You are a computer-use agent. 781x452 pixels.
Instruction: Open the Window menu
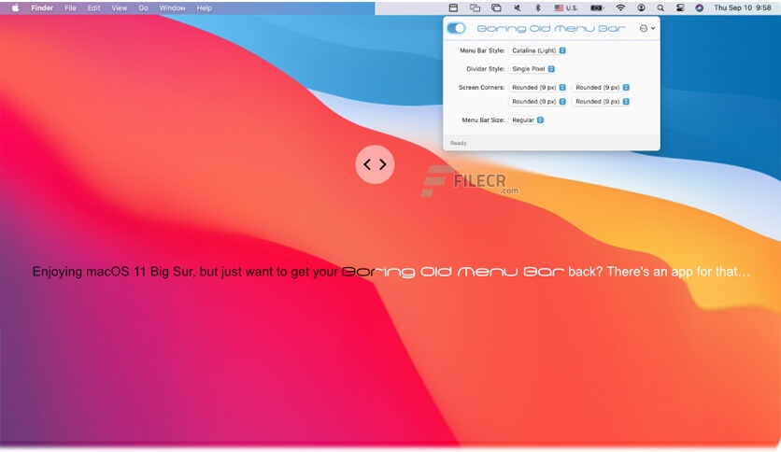[172, 8]
